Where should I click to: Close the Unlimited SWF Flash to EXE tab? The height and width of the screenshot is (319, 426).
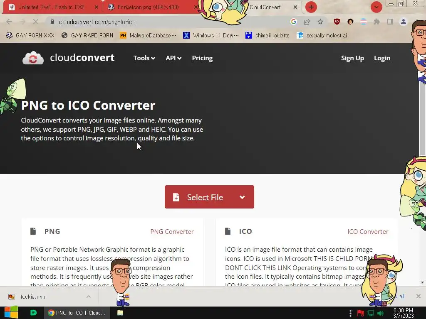[x=96, y=7]
